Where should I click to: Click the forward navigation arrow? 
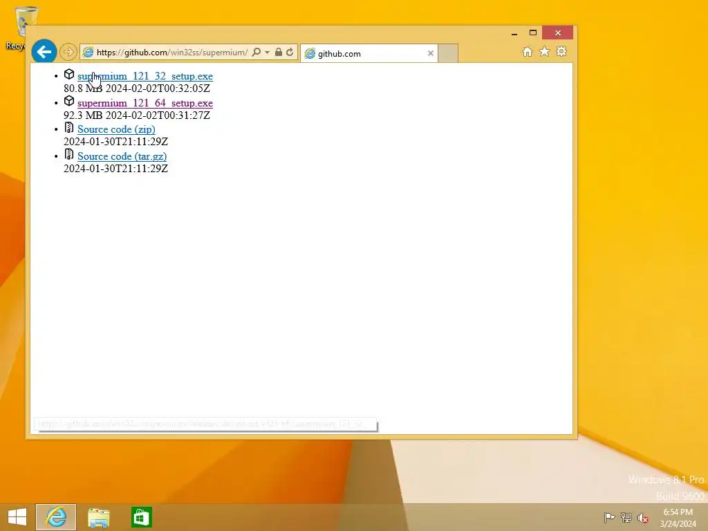(68, 52)
